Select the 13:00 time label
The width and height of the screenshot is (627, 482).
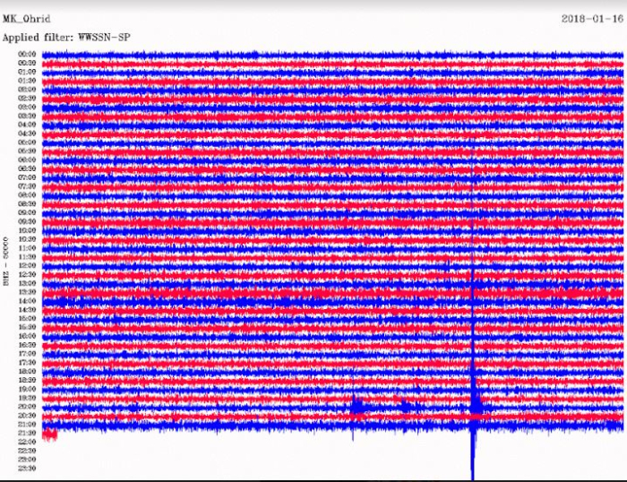[x=27, y=283]
